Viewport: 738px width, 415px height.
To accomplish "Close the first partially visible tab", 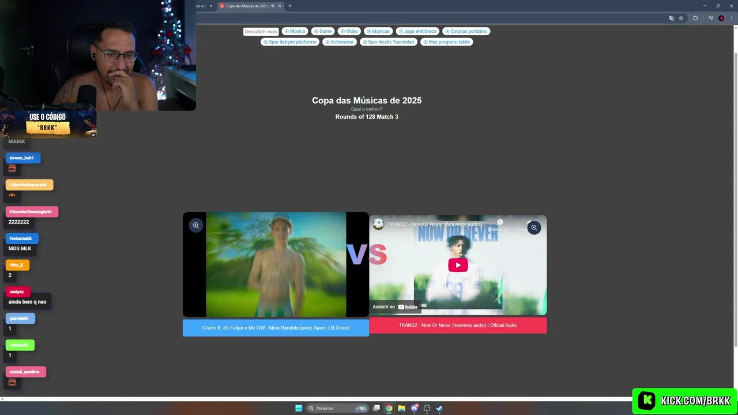I will [x=210, y=6].
